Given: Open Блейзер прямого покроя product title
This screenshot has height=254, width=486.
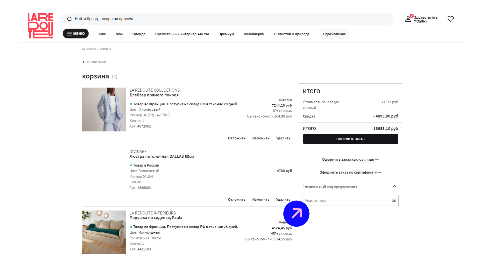Looking at the screenshot, I should pos(154,95).
